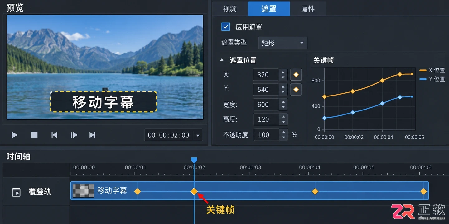Decrease the X value with its down arrow
The height and width of the screenshot is (224, 449).
pyautogui.click(x=283, y=77)
